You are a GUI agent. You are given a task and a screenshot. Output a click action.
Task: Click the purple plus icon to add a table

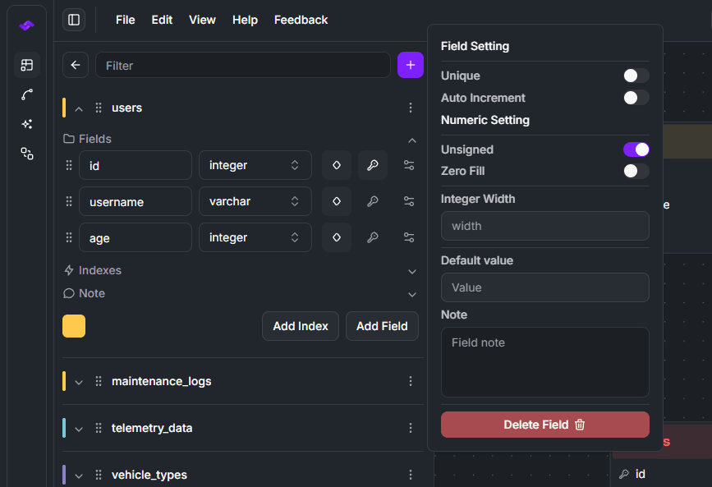click(410, 65)
